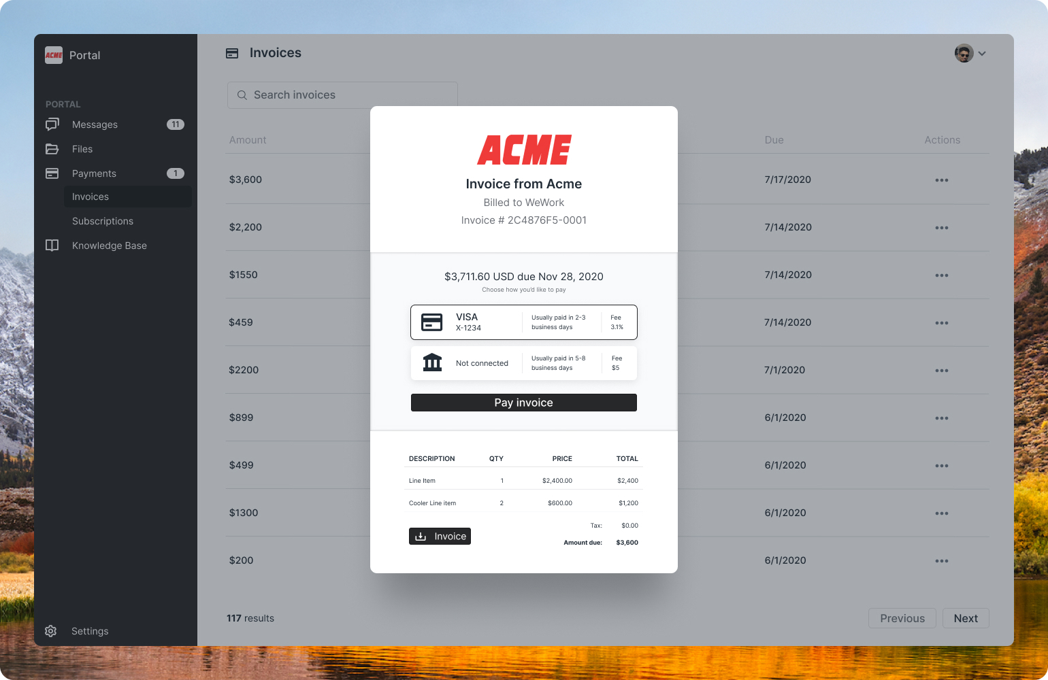Click the $899 amount cell
This screenshot has width=1048, height=680.
click(241, 418)
